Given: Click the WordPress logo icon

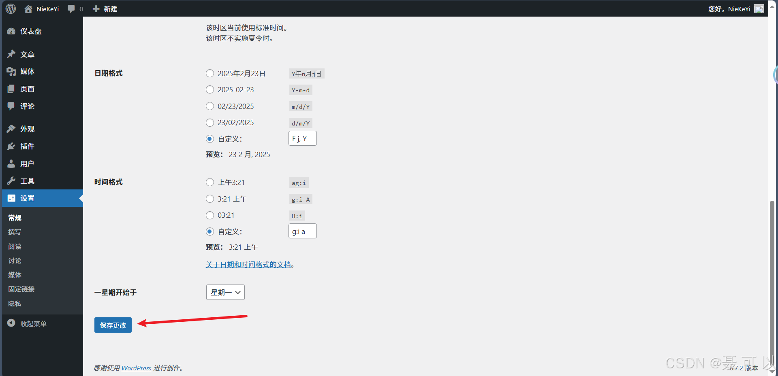Looking at the screenshot, I should click(x=11, y=8).
